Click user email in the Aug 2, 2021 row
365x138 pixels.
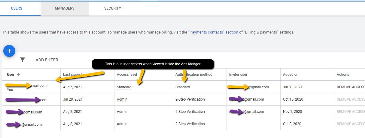click(24, 112)
